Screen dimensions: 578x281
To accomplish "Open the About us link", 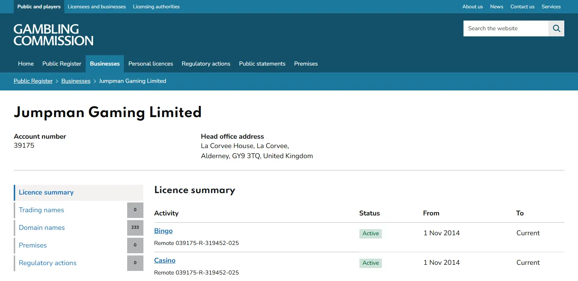I will [473, 6].
